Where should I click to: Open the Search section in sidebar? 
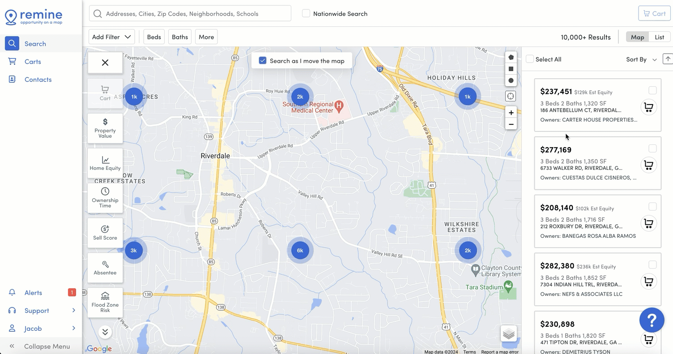pos(41,44)
